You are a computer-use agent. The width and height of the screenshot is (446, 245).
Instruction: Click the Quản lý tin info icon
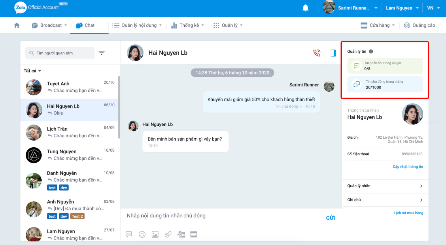tap(371, 52)
